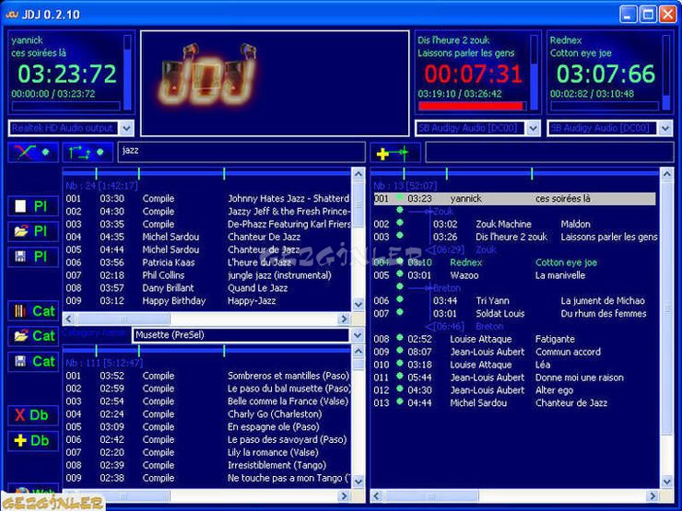This screenshot has width=682, height=511.
Task: Open playlist with the folder Pl button
Action: 32,231
